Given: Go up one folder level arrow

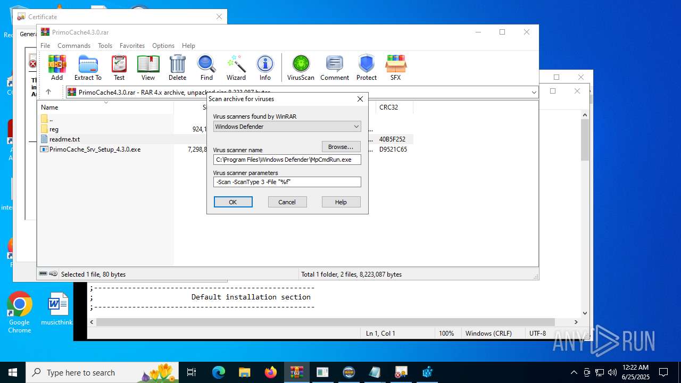Looking at the screenshot, I should 48,92.
